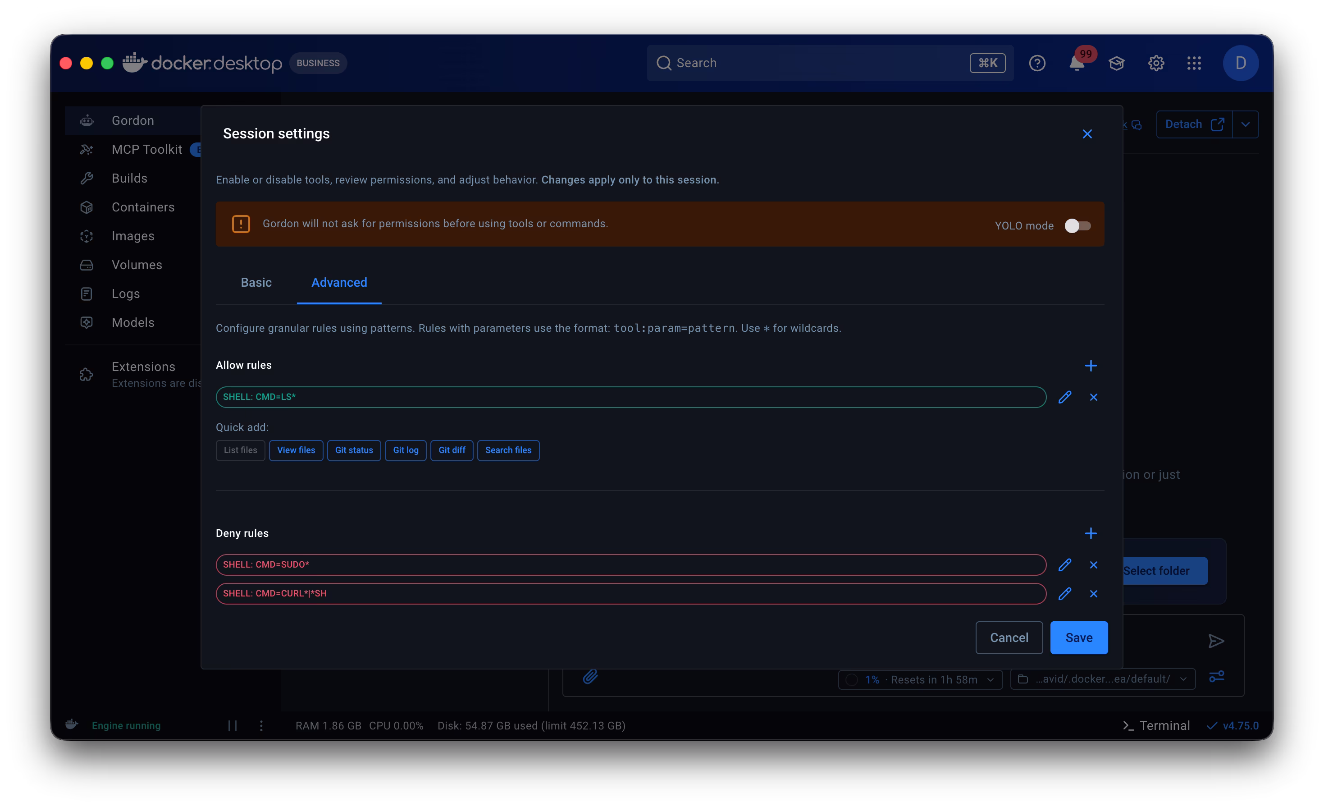
Task: Expand the dropdown next to Detach
Action: coord(1245,124)
